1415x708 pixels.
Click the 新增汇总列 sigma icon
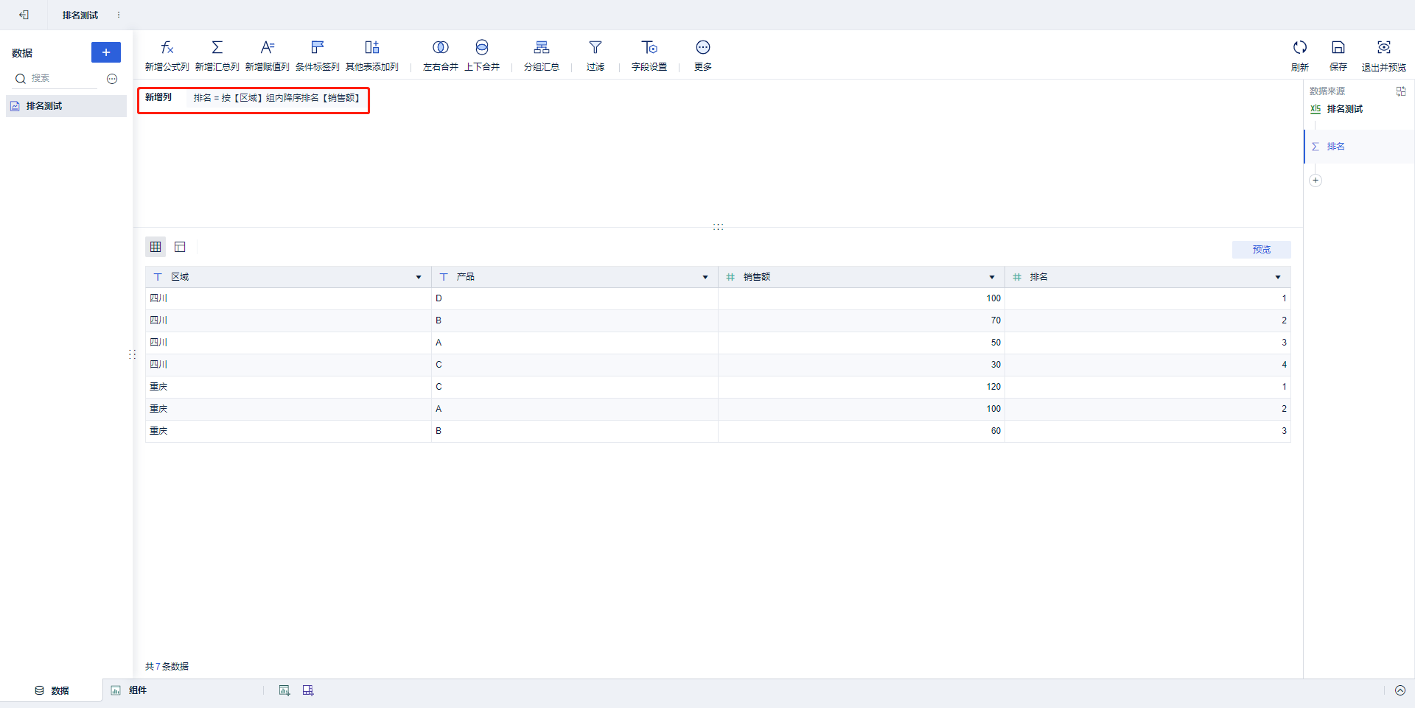(x=217, y=48)
